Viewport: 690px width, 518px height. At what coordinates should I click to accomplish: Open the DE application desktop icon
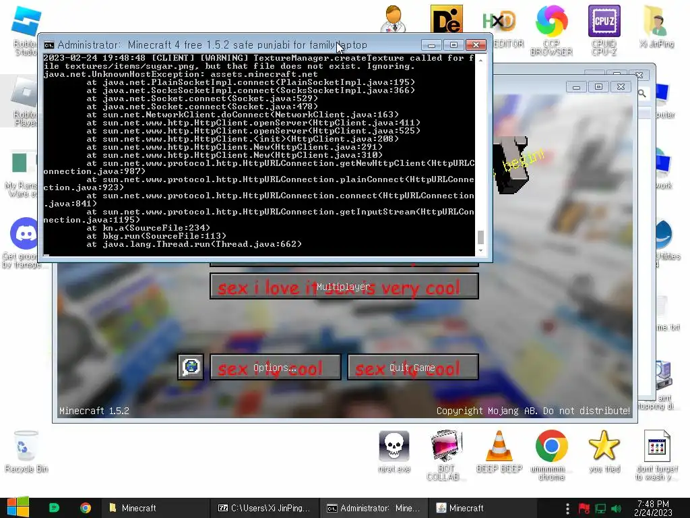tap(446, 20)
